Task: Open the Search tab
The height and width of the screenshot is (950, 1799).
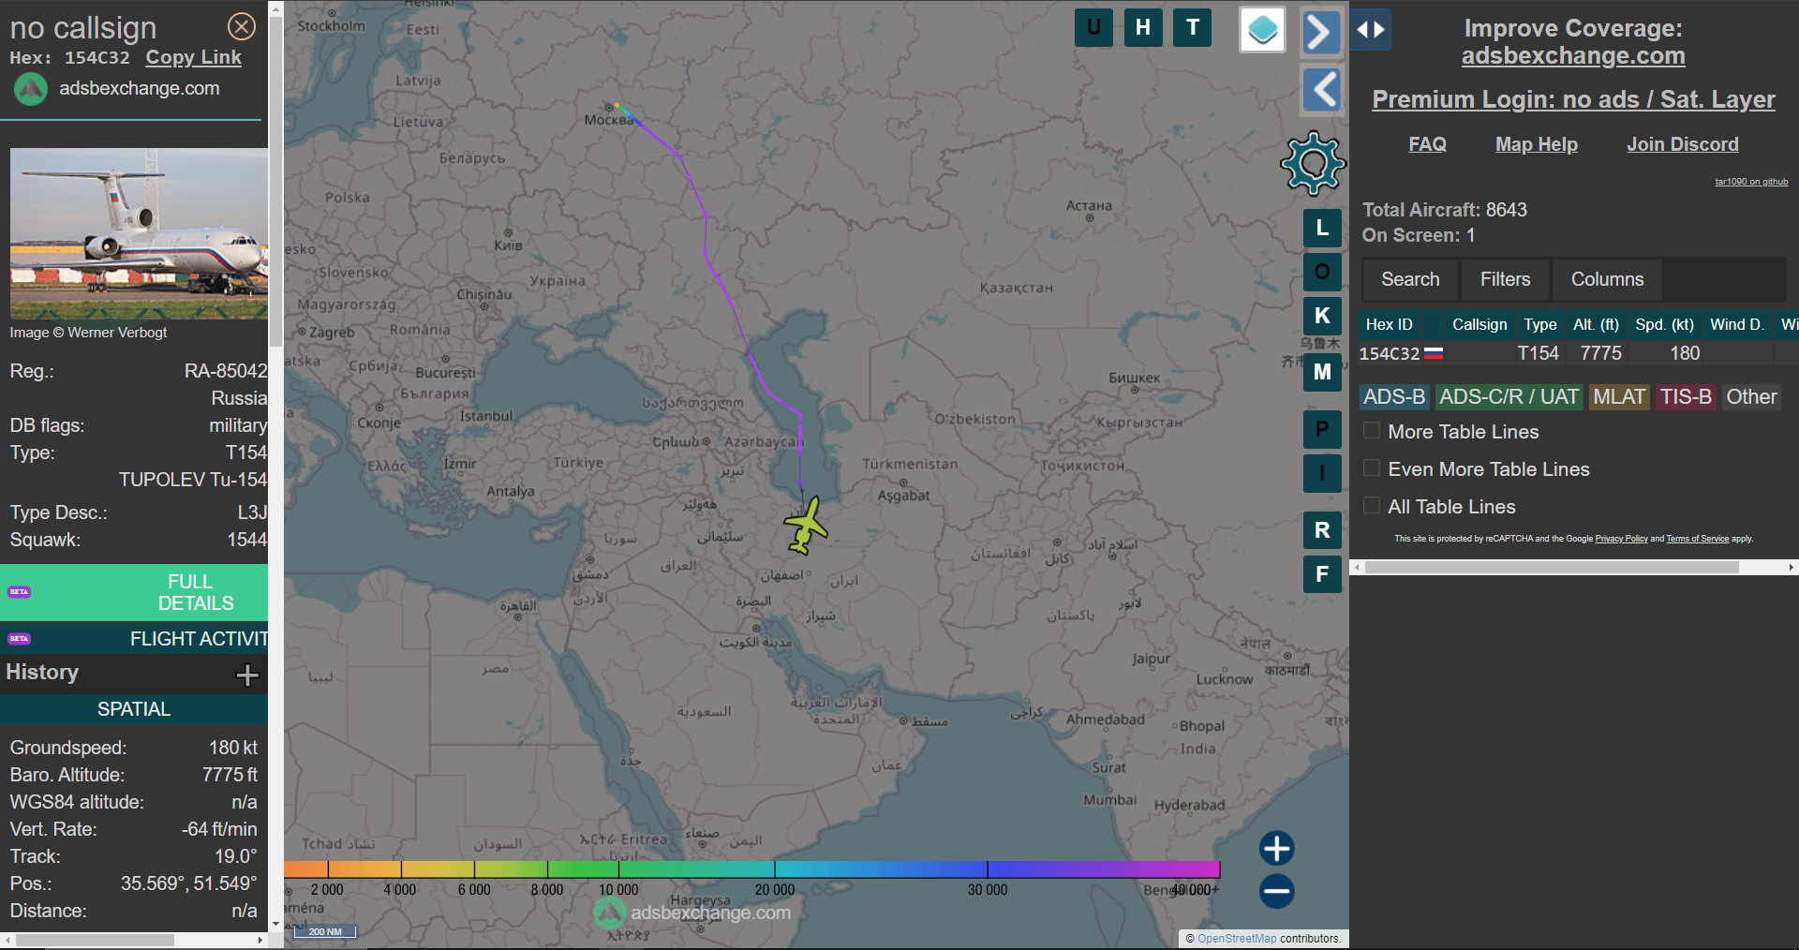Action: tap(1410, 279)
